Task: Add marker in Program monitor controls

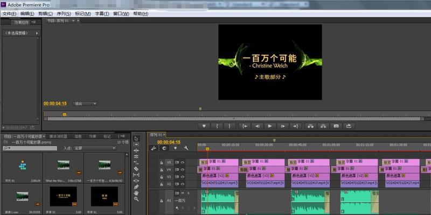Action: click(x=204, y=126)
